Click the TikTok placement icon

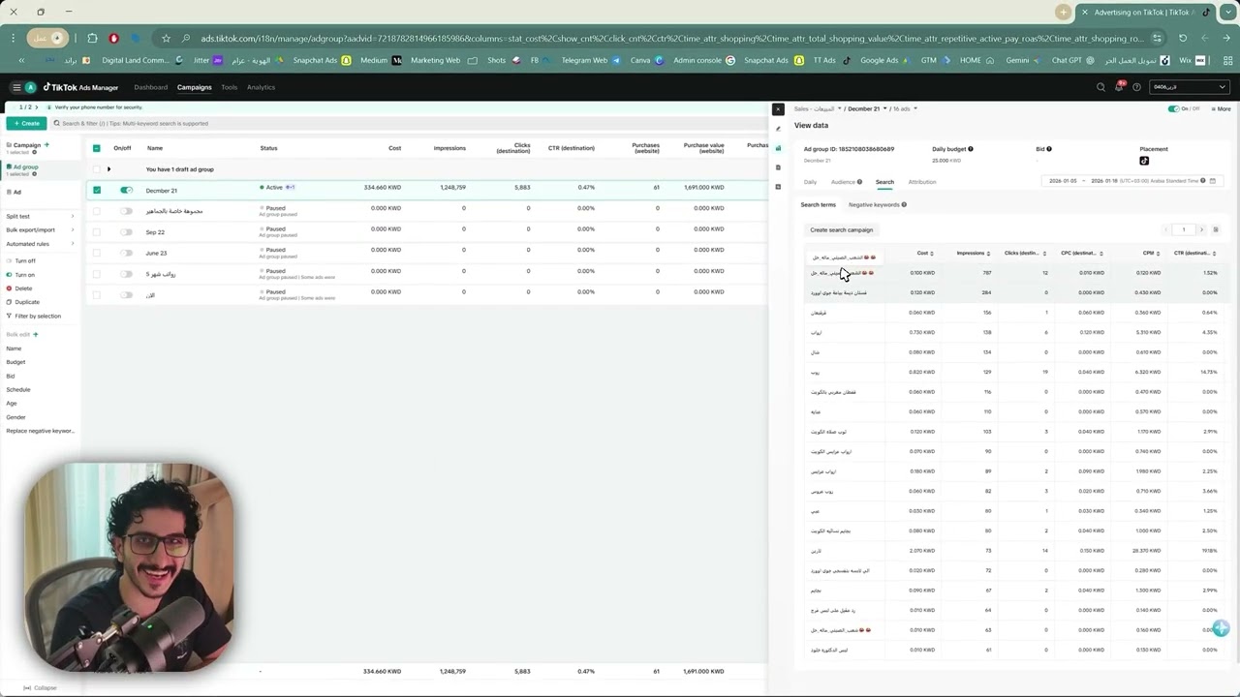pos(1144,161)
